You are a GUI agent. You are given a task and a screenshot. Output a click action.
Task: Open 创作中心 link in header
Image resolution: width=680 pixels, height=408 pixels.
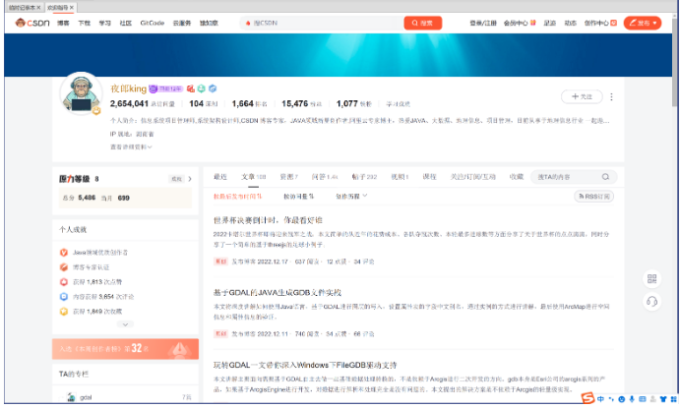point(600,23)
